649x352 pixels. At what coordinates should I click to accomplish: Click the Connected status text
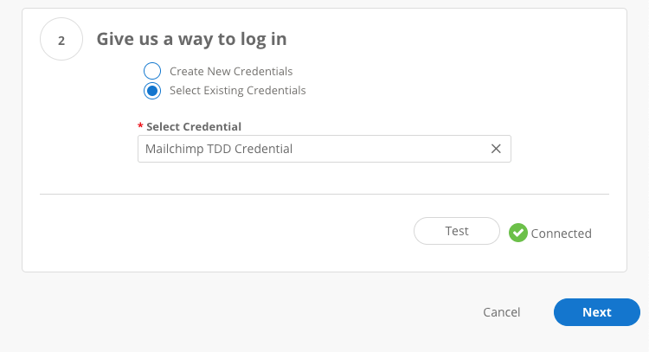coord(562,234)
